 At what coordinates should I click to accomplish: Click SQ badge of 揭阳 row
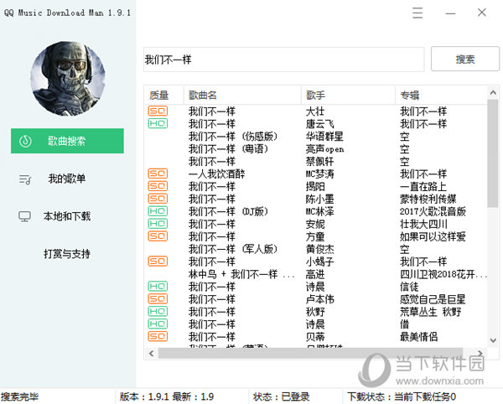tap(158, 186)
